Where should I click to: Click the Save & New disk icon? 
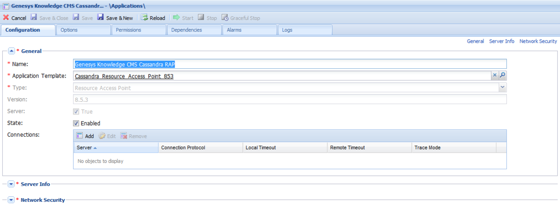coord(100,18)
